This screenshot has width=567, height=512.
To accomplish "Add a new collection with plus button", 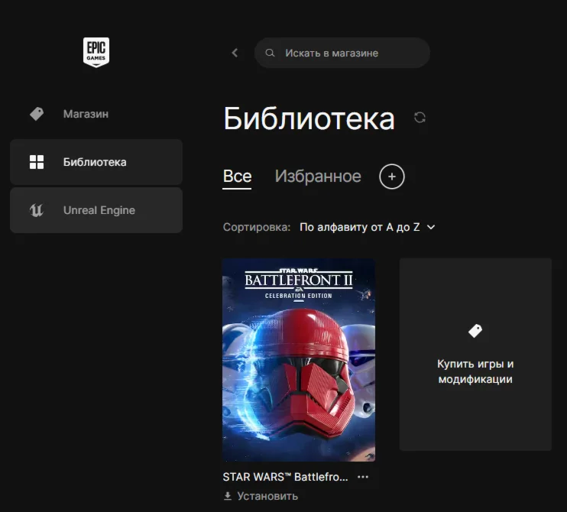I will pyautogui.click(x=391, y=177).
